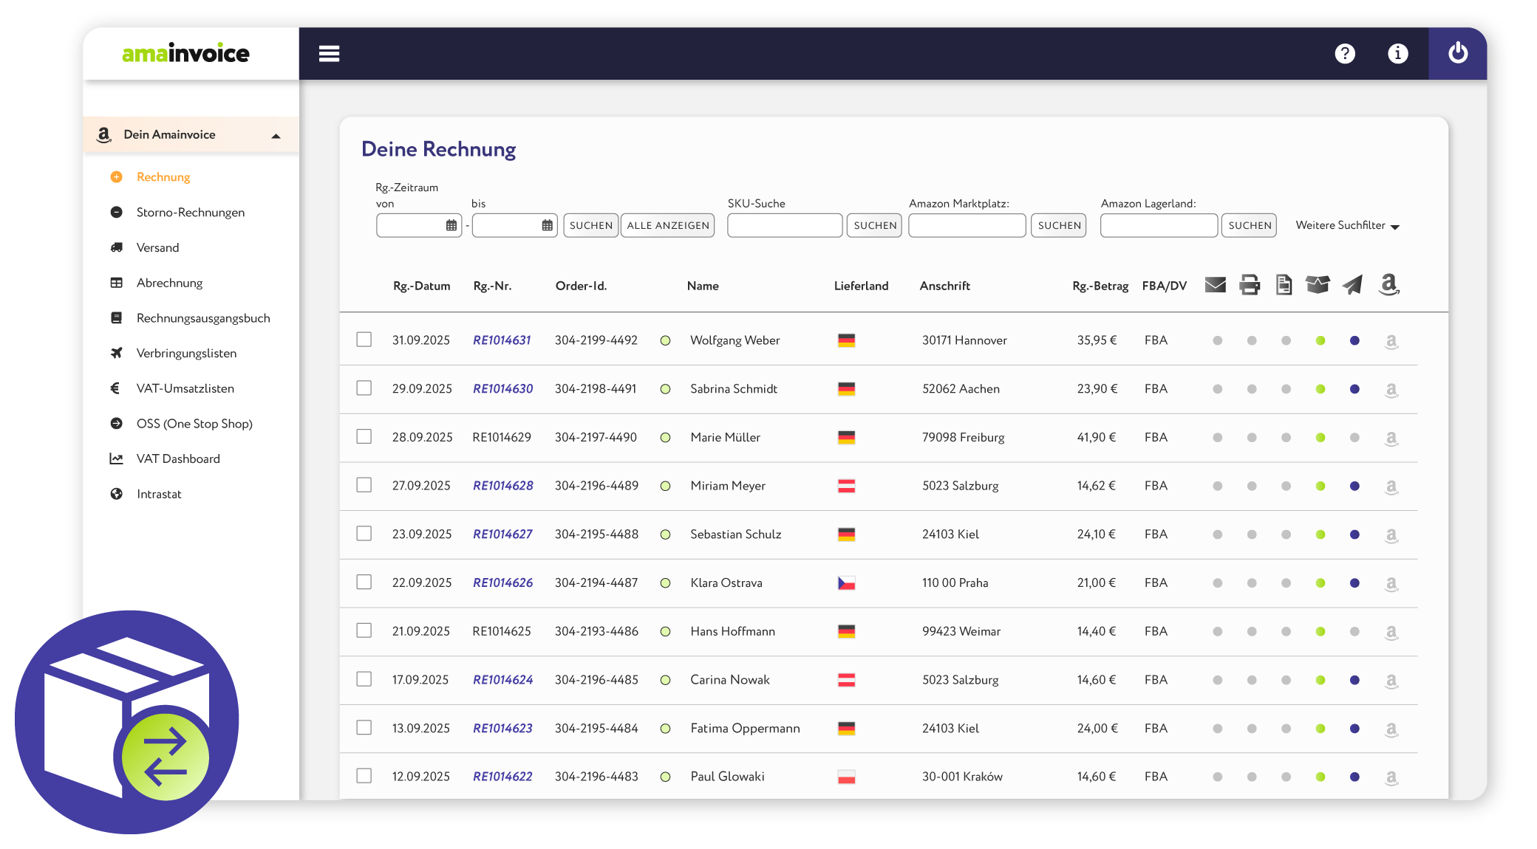Click the question mark help icon
The height and width of the screenshot is (849, 1537).
[1345, 54]
